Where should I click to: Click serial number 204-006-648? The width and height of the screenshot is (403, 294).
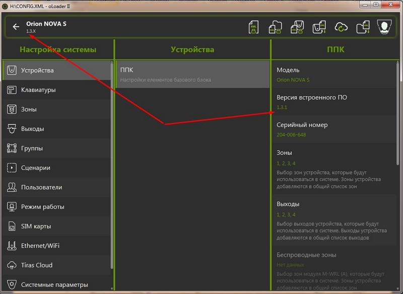(x=291, y=135)
